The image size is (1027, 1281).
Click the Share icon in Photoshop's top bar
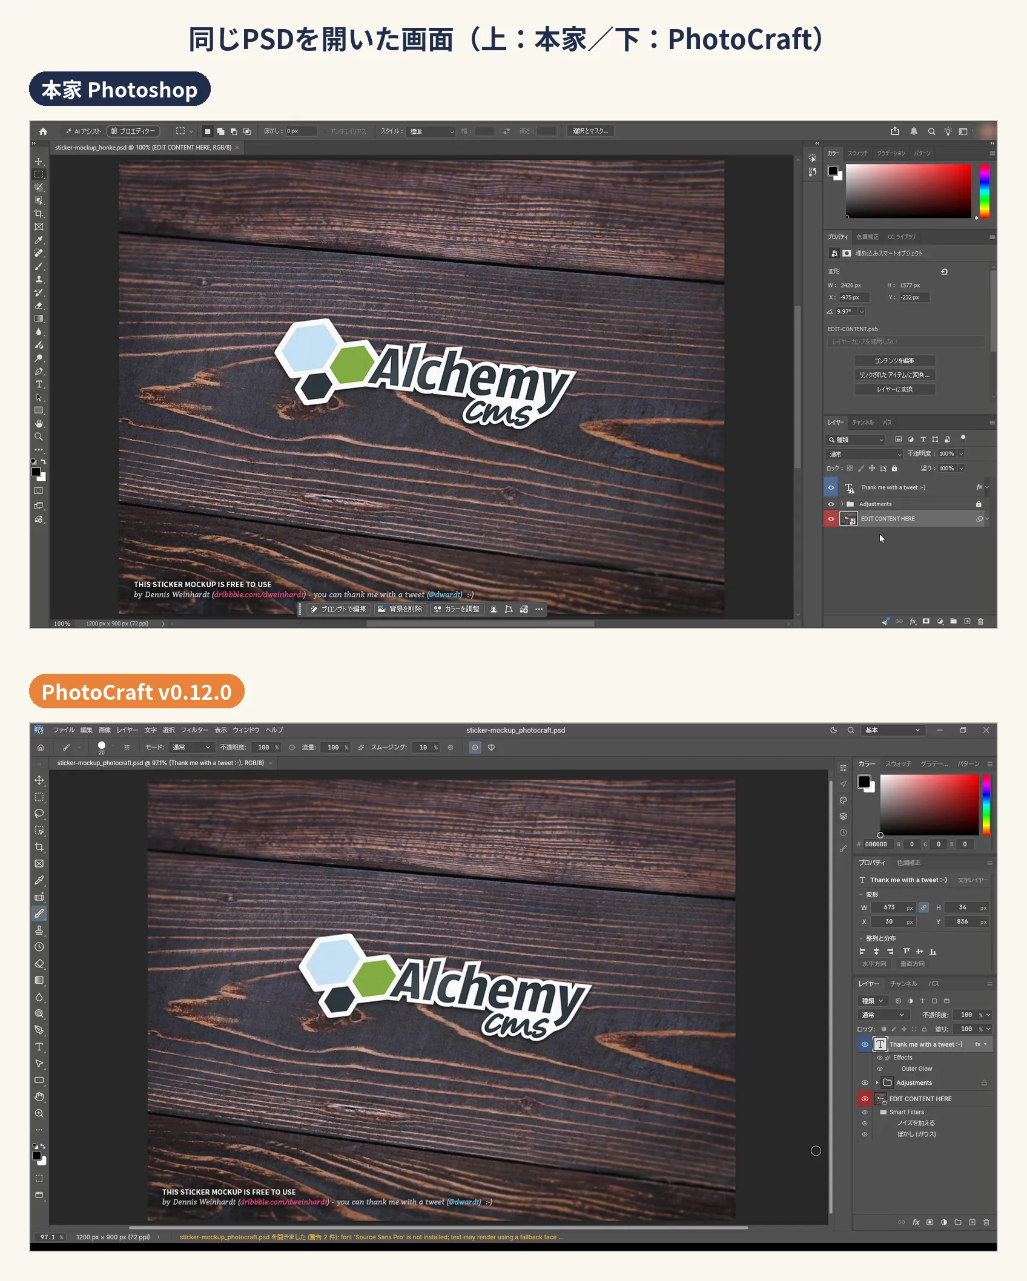point(895,131)
